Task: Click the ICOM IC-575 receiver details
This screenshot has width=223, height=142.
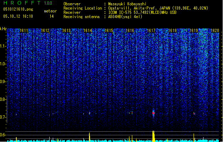Action: tap(142, 12)
